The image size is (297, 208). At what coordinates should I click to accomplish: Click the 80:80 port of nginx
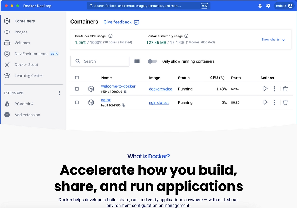click(x=235, y=102)
